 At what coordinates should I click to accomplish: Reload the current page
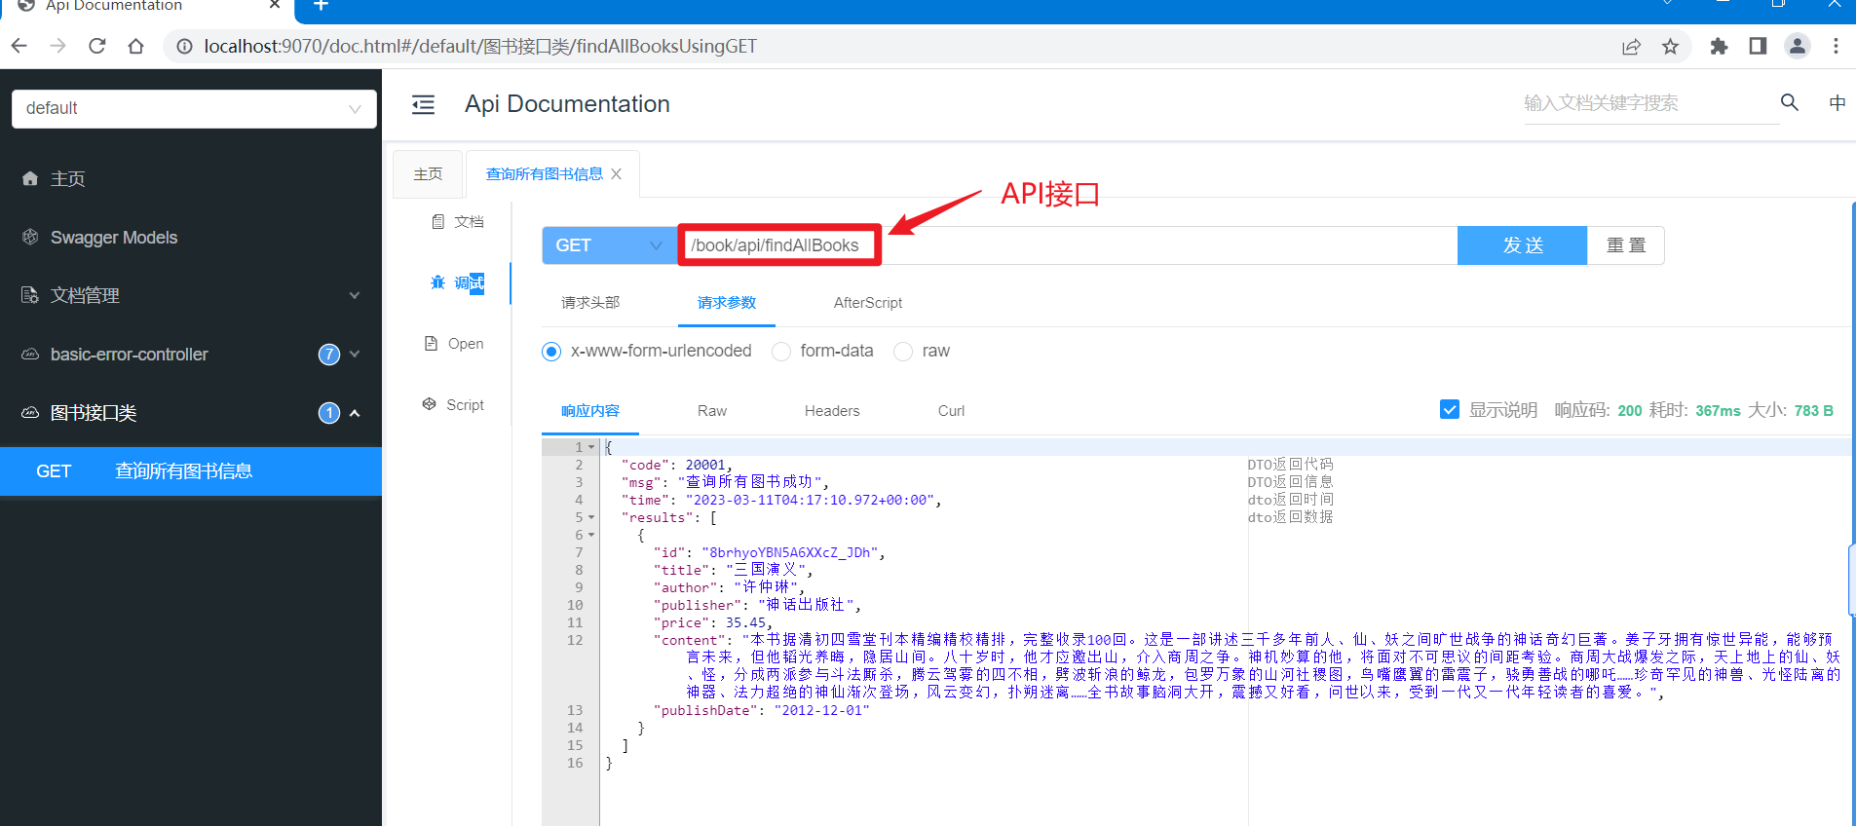tap(97, 46)
